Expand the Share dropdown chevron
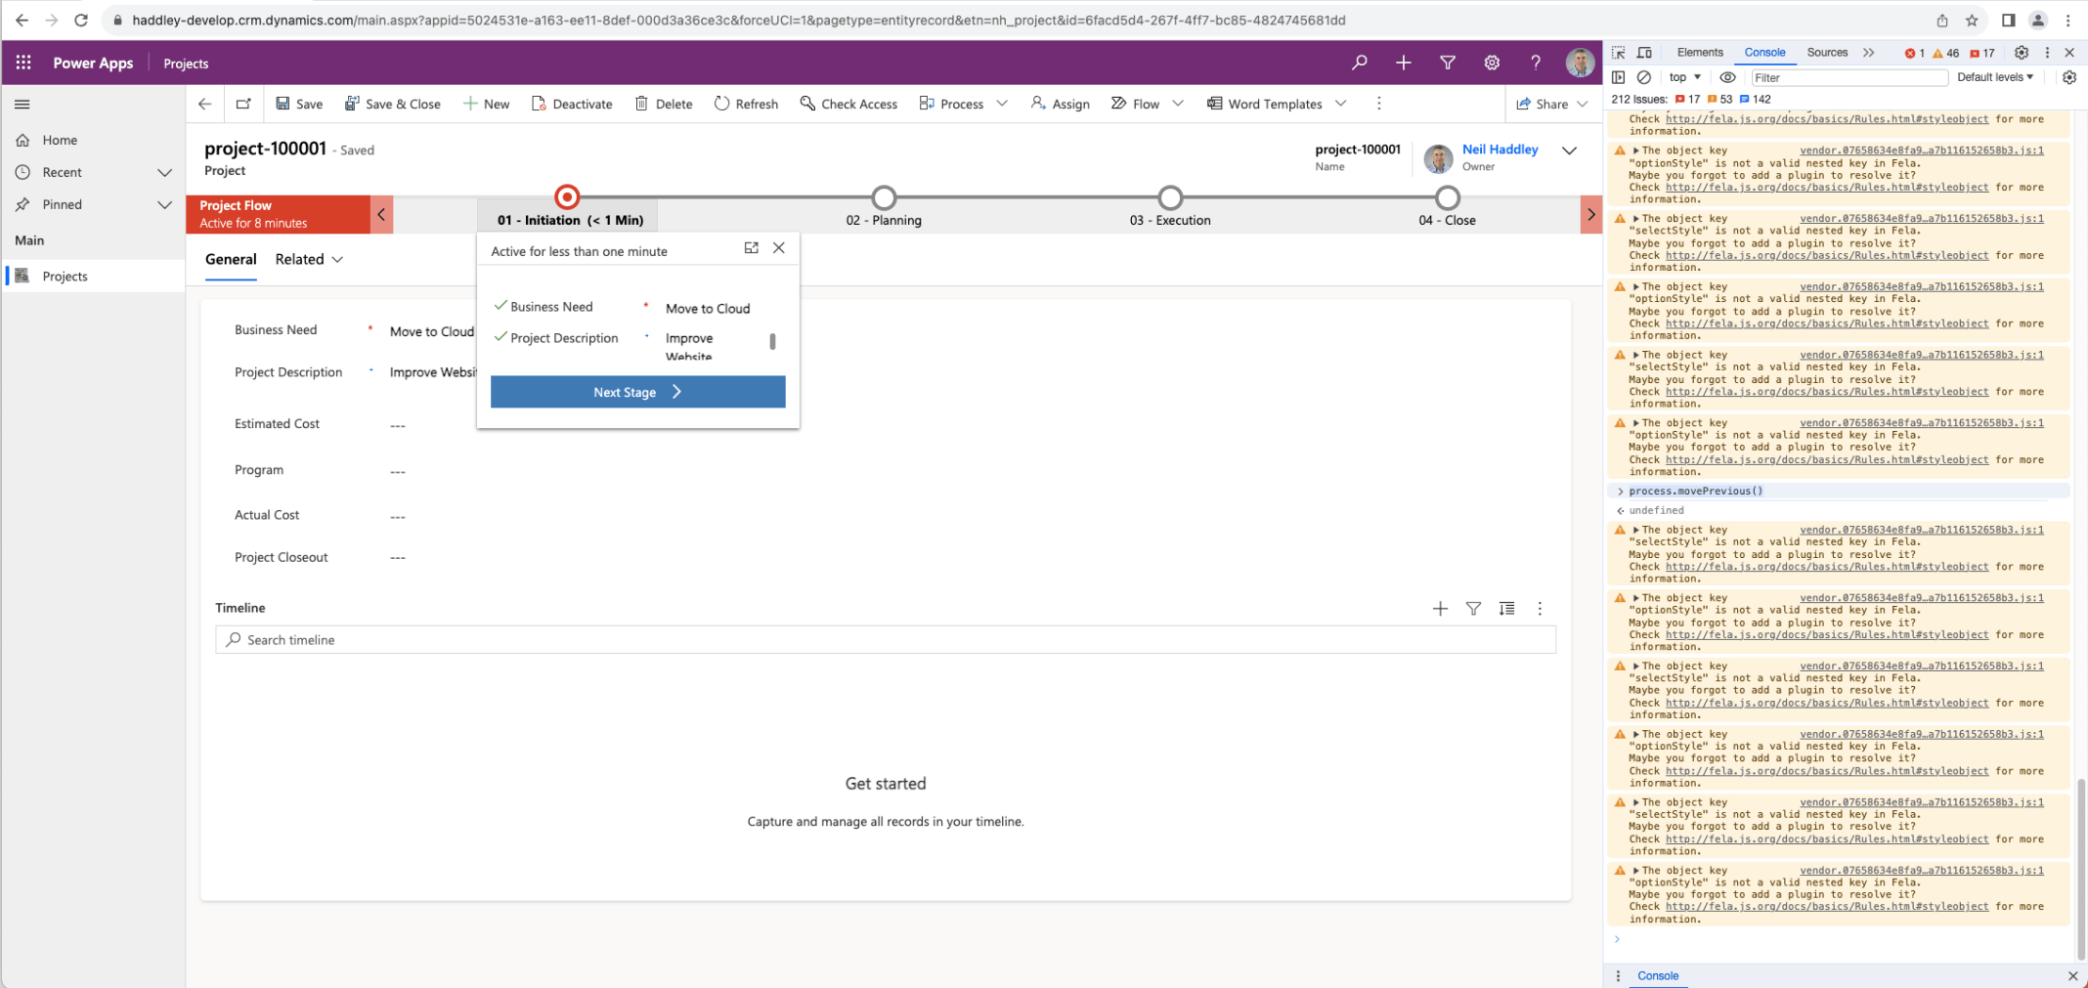 [x=1583, y=104]
